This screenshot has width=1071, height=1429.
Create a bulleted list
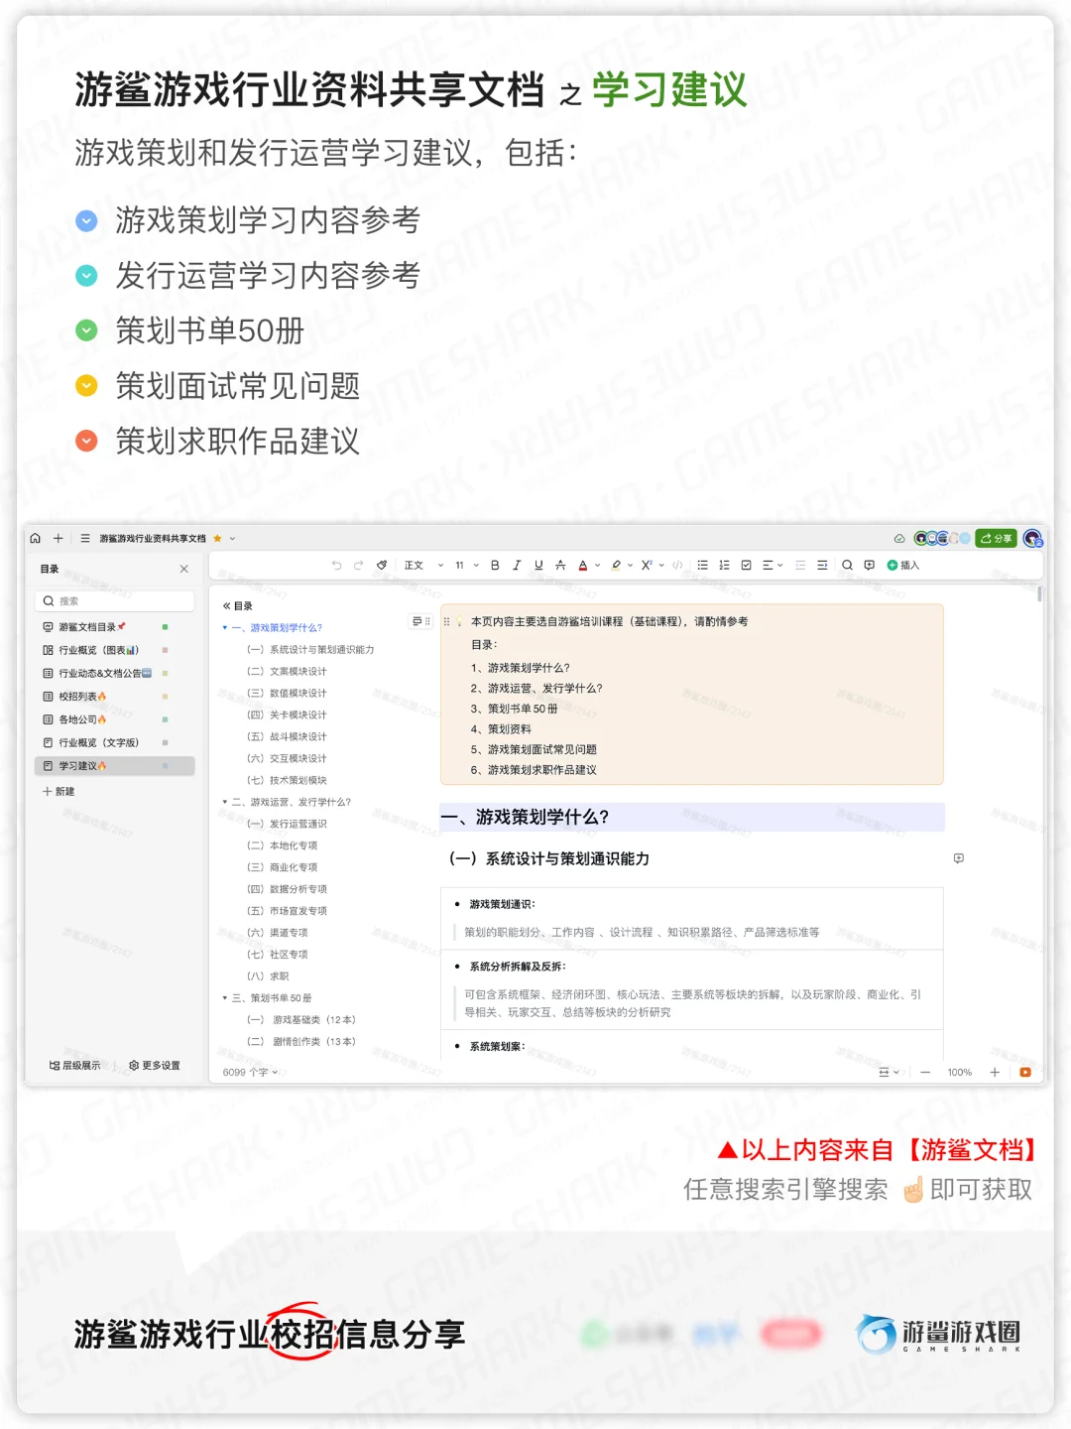701,565
